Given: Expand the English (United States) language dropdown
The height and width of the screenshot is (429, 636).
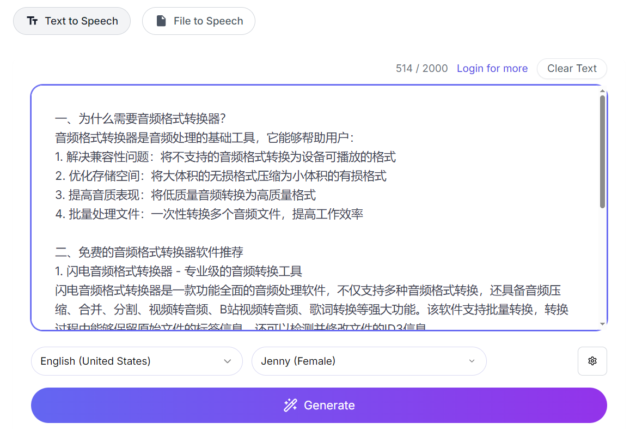Looking at the screenshot, I should coord(136,361).
